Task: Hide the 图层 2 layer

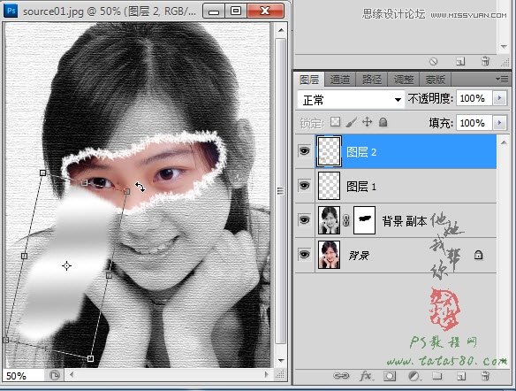Action: coord(305,151)
